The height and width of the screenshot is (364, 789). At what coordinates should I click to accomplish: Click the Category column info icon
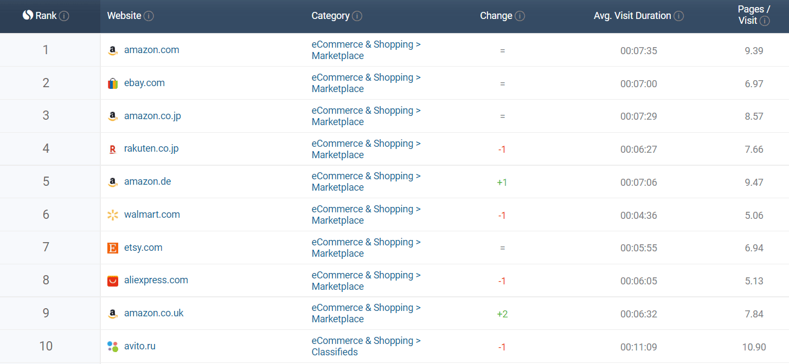point(357,16)
